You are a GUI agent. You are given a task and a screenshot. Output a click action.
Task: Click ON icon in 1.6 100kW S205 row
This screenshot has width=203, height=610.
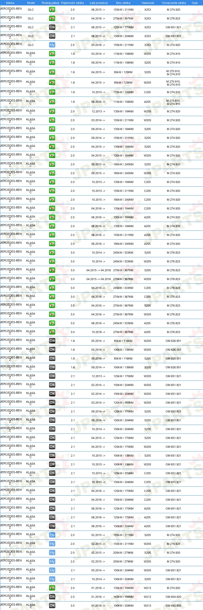click(52, 367)
